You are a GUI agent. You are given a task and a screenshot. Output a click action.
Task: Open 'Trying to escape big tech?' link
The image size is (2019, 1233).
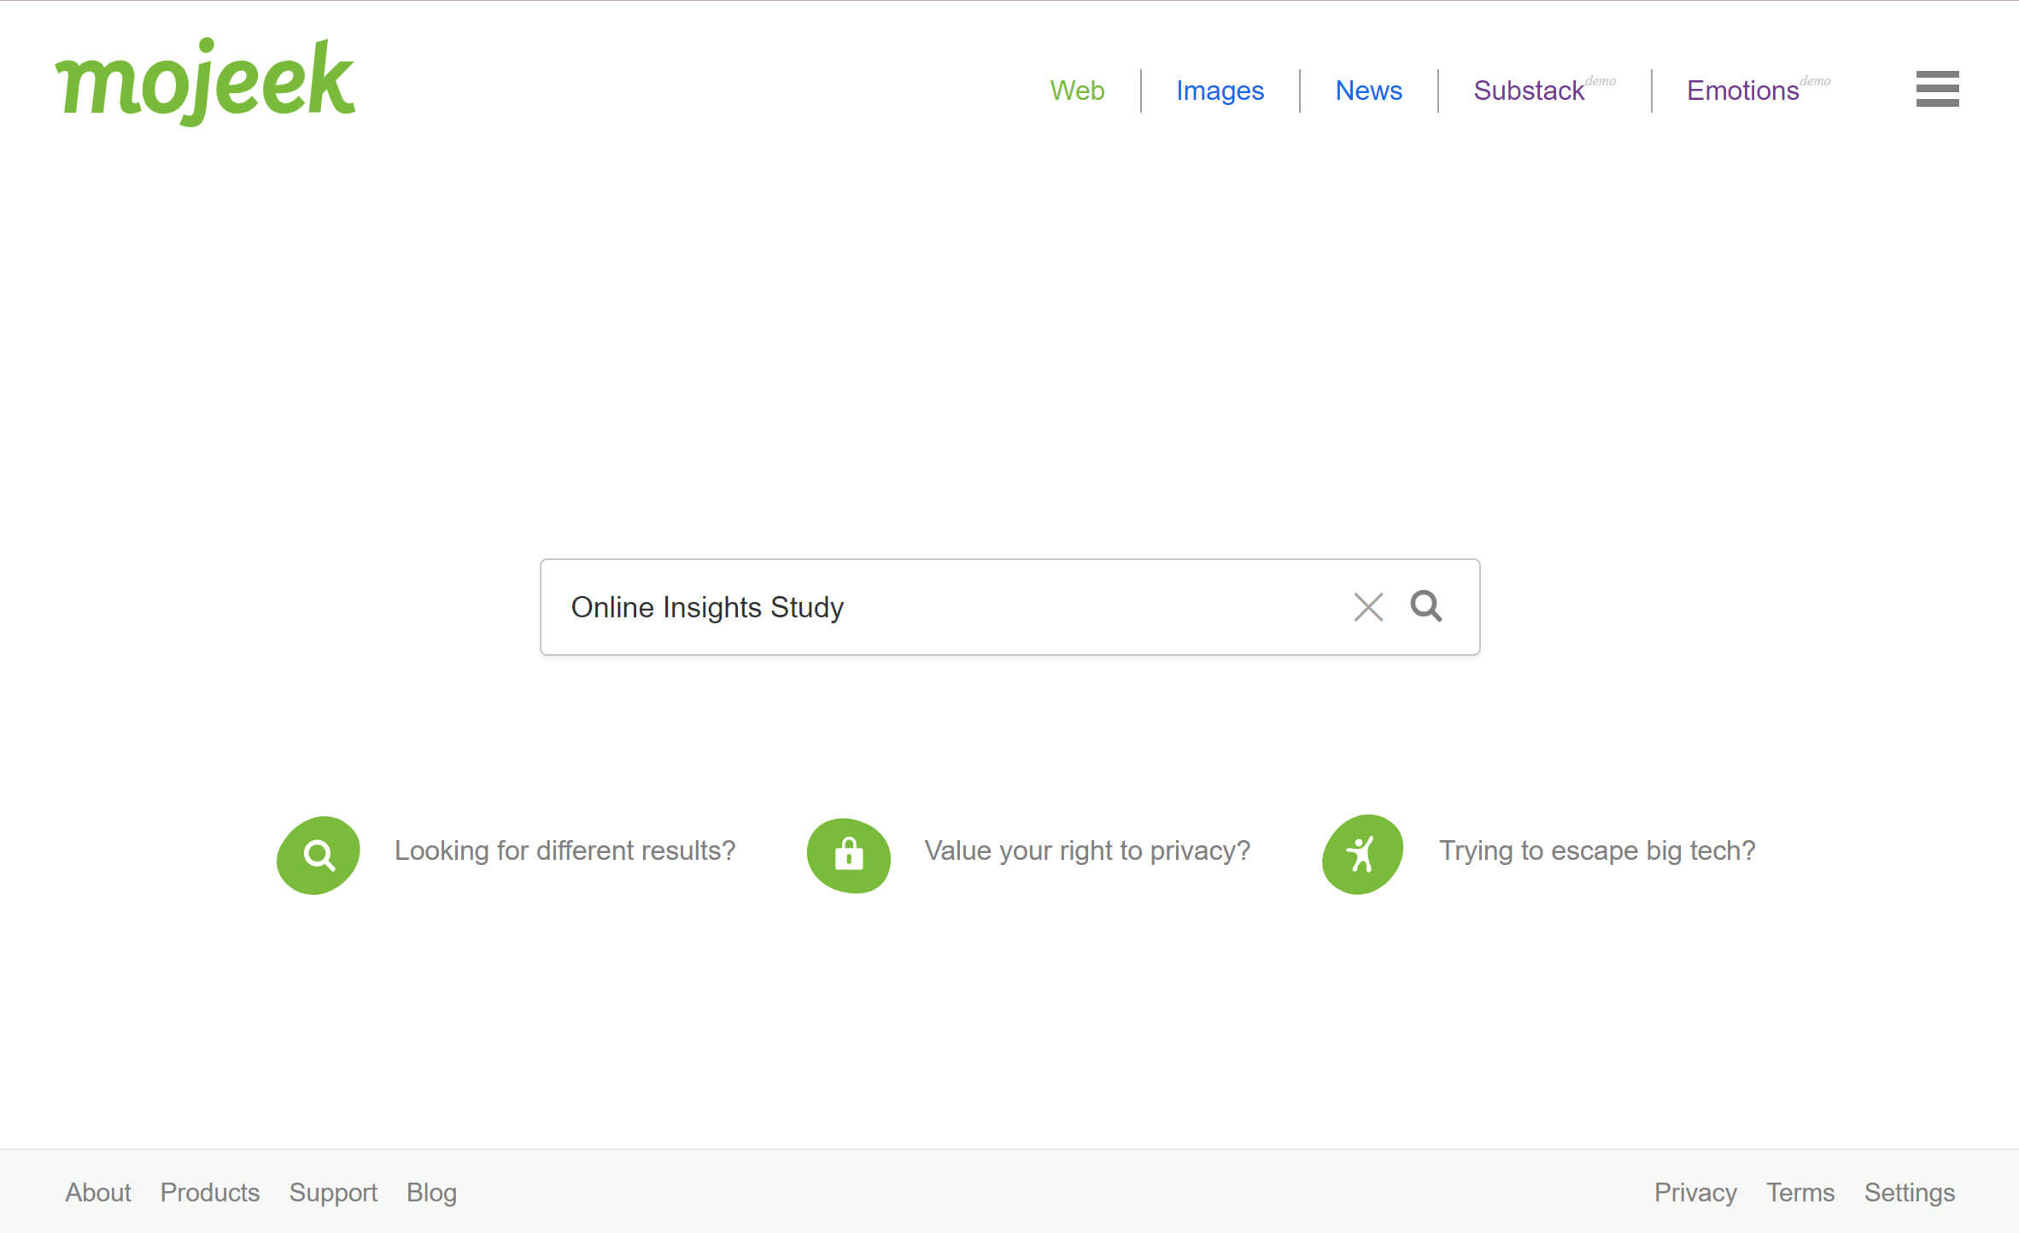1597,850
